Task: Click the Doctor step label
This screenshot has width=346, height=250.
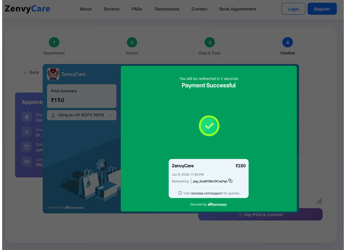Action: [132, 53]
